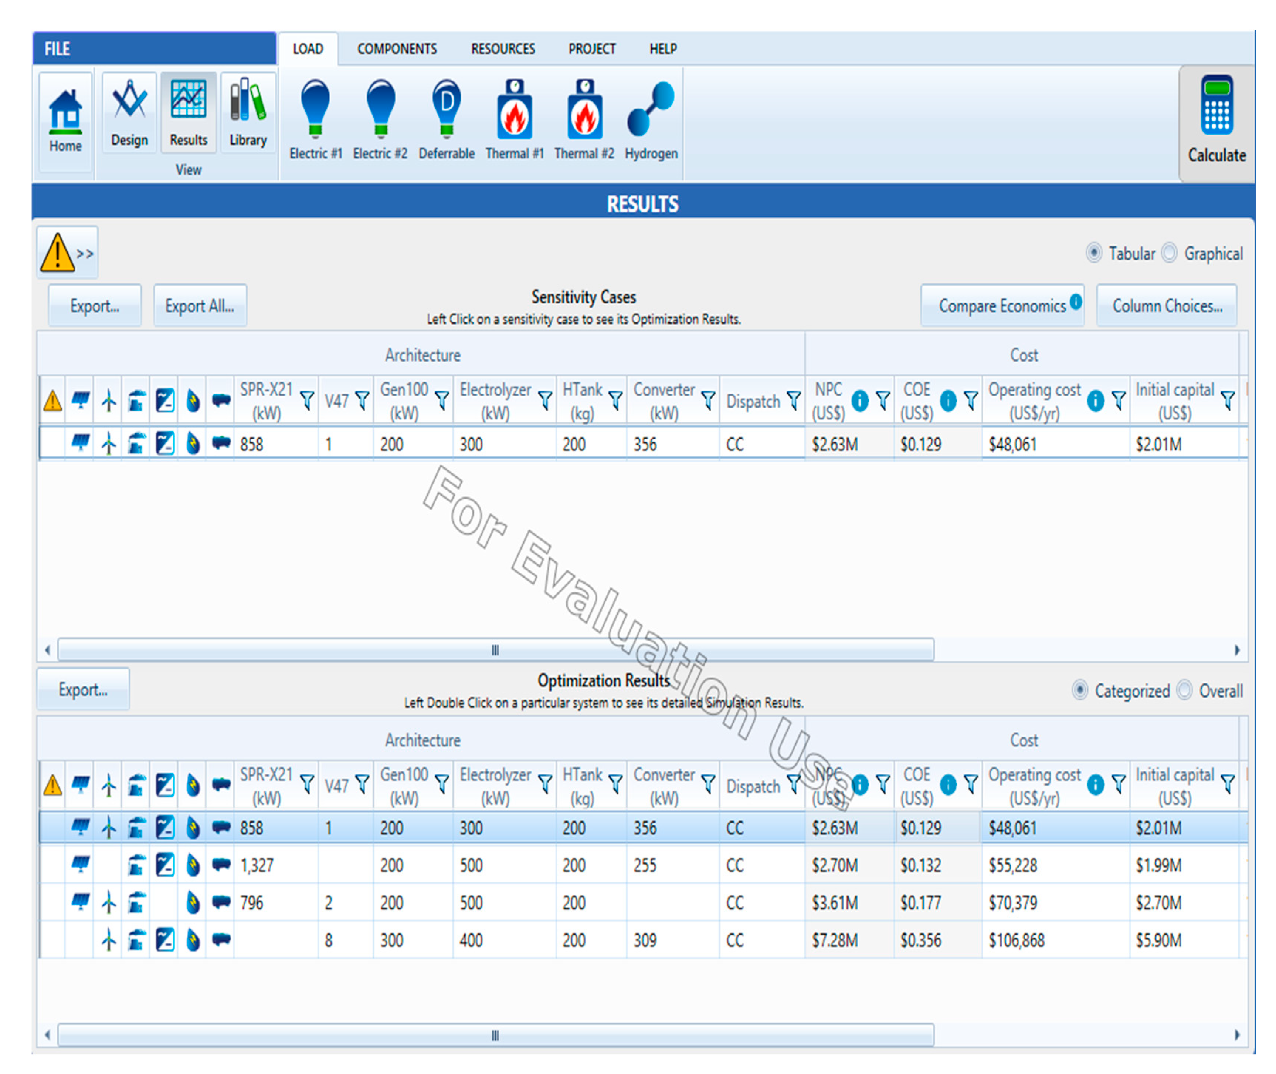Viewport: 1276px width, 1074px height.
Task: Click the Column Choices button
Action: [x=1167, y=305]
